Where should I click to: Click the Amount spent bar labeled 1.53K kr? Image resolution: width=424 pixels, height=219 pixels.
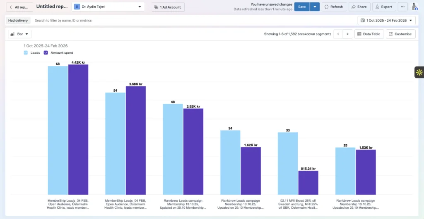[x=366, y=172]
